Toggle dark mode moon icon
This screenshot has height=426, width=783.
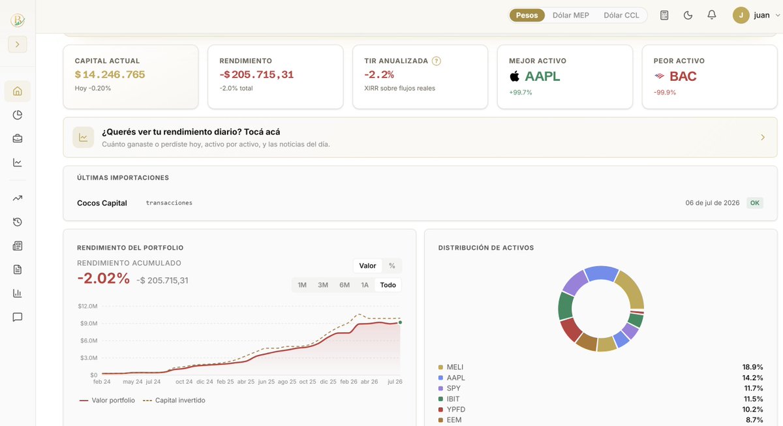point(688,15)
